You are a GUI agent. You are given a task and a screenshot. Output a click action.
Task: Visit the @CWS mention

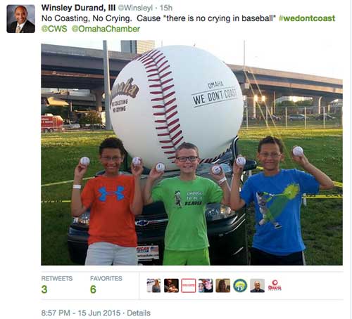pyautogui.click(x=54, y=29)
